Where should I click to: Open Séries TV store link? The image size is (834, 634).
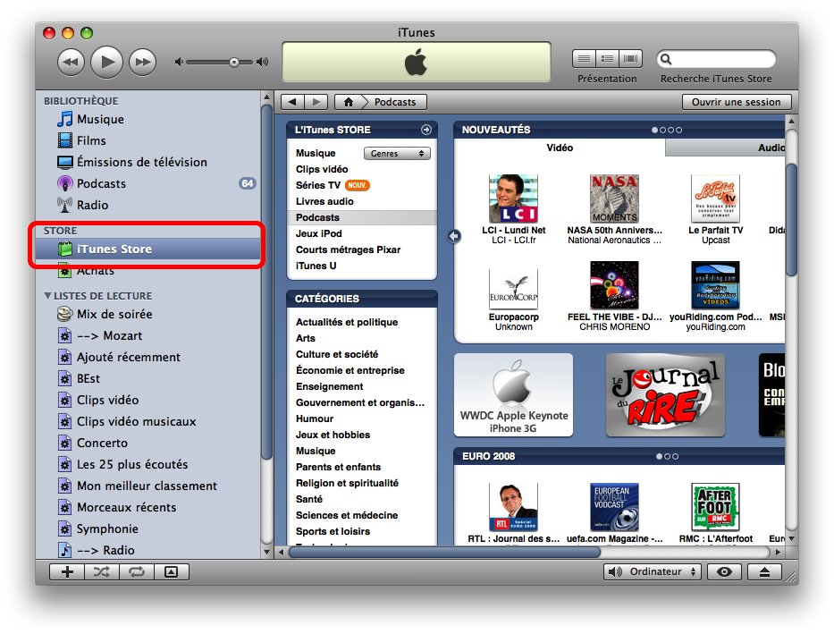(x=318, y=185)
